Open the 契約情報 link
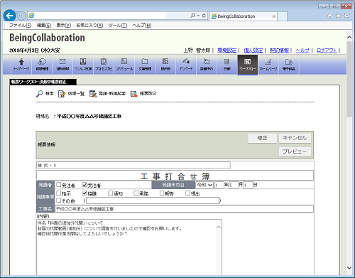This screenshot has width=355, height=278. point(279,50)
